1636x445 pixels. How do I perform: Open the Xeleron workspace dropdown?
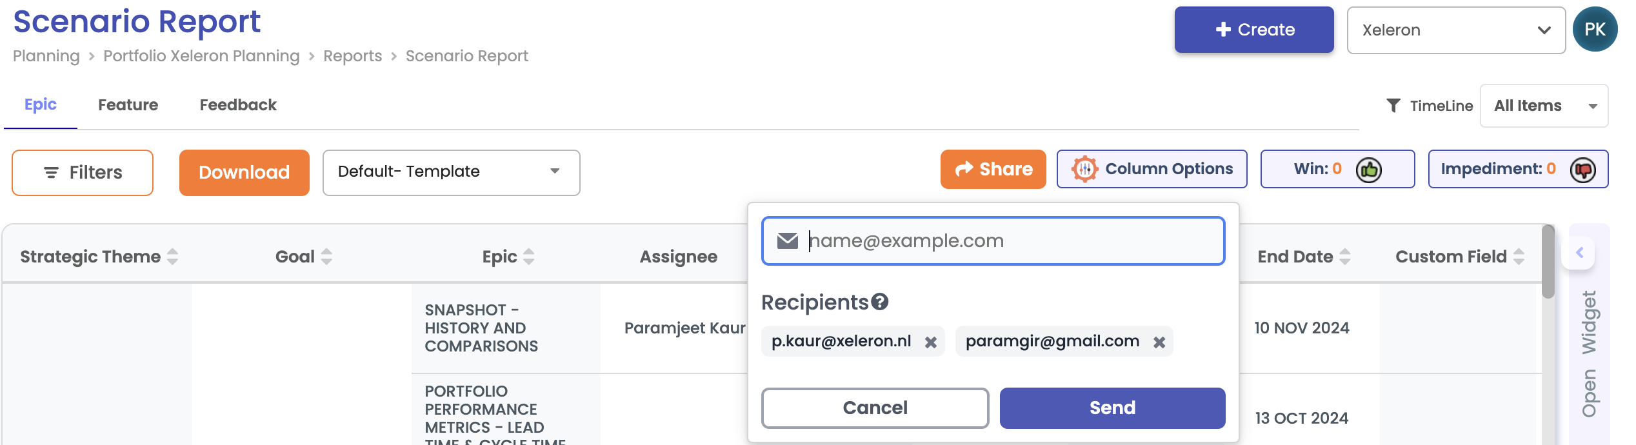tap(1455, 30)
